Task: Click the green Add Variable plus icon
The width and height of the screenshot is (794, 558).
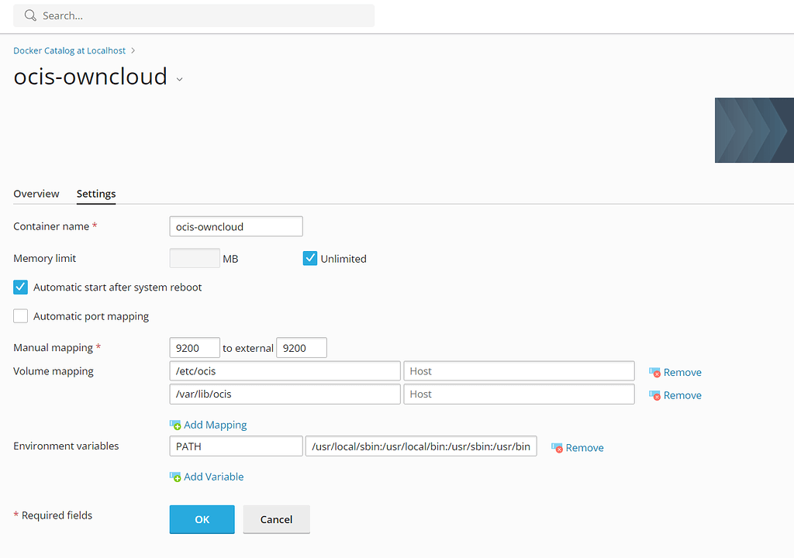Action: 176,477
